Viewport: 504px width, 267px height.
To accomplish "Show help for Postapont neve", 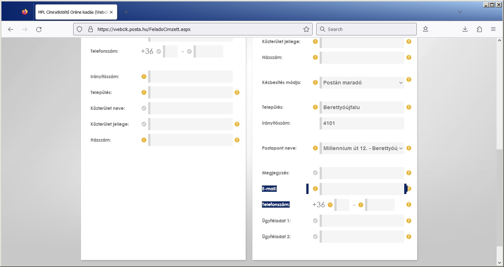I will pos(409,148).
